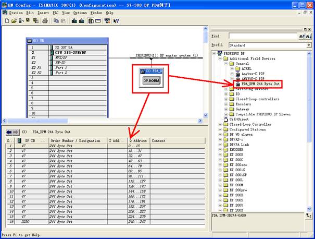The height and width of the screenshot is (239, 315).
Task: Click the CiR-Object icon in catalog
Action: pos(226,120)
